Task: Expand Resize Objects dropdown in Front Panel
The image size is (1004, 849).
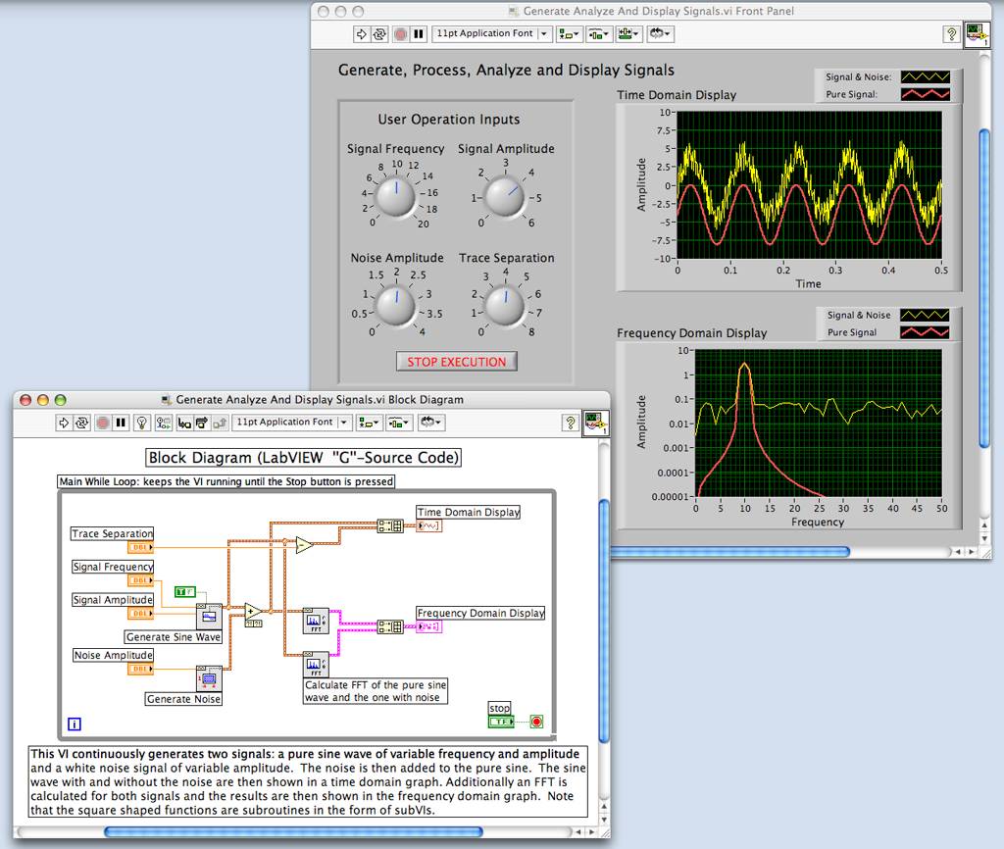Action: tap(629, 33)
